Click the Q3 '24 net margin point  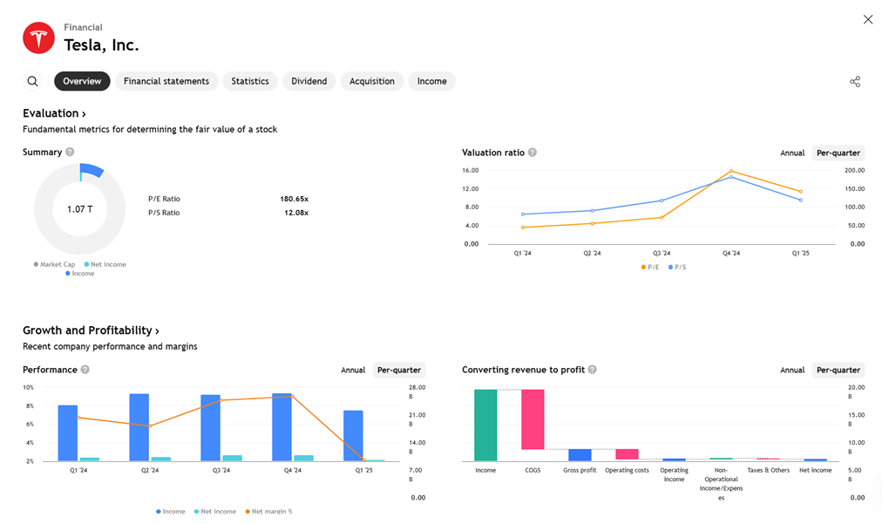click(221, 400)
